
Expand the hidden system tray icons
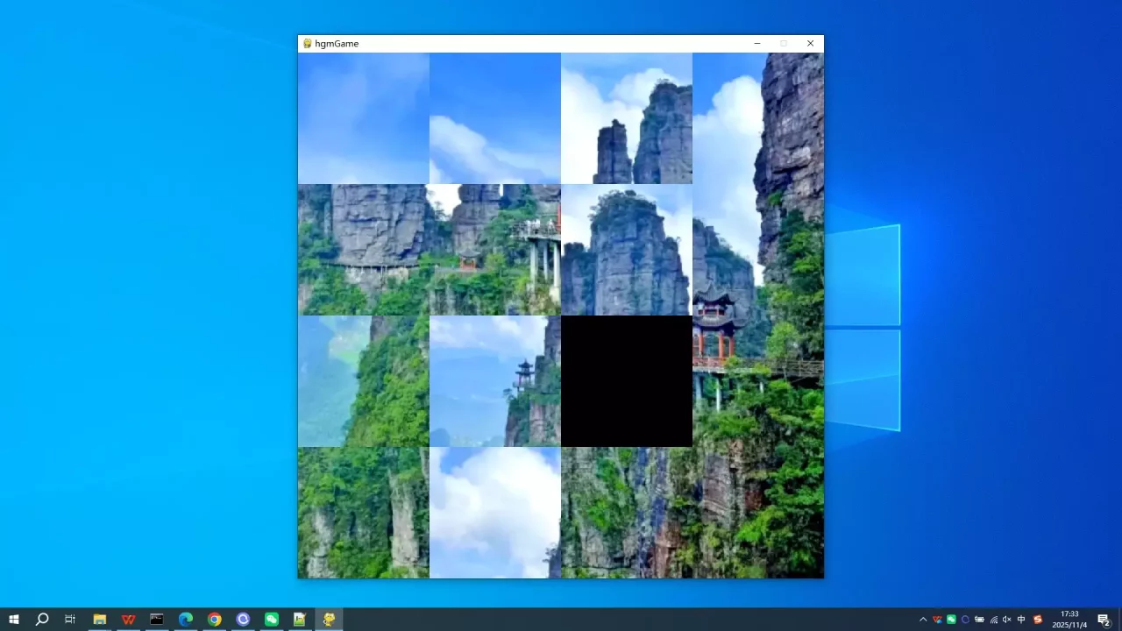(923, 620)
